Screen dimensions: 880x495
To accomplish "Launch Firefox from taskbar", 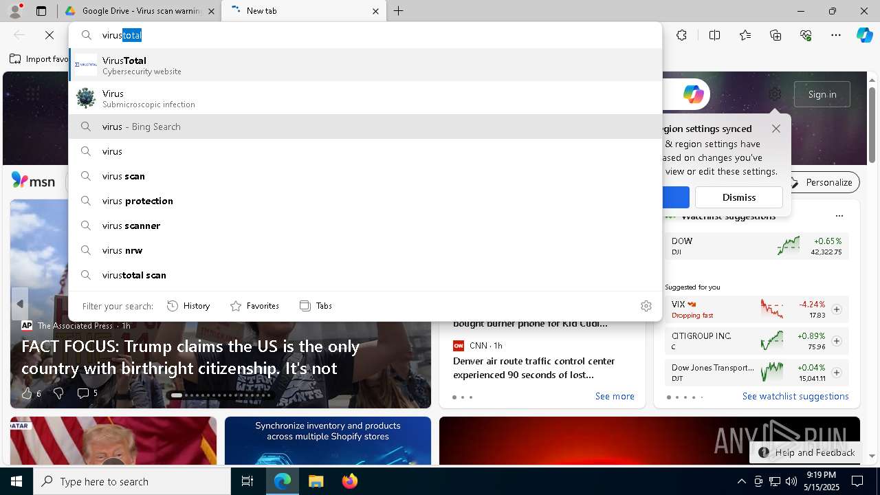I will tap(349, 481).
